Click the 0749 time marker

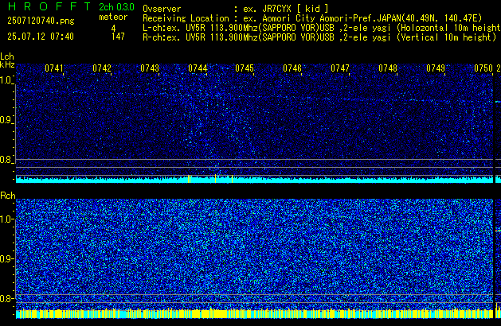pos(436,68)
